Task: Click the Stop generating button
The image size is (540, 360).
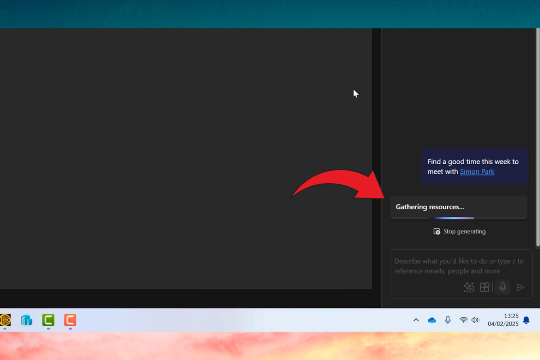Action: tap(459, 231)
